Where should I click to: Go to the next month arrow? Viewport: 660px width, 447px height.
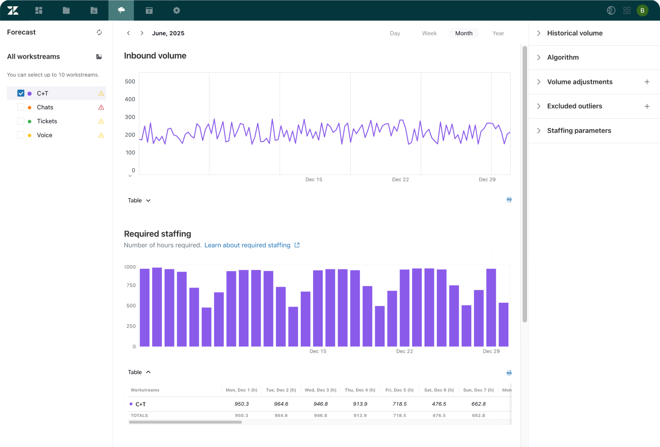(142, 33)
